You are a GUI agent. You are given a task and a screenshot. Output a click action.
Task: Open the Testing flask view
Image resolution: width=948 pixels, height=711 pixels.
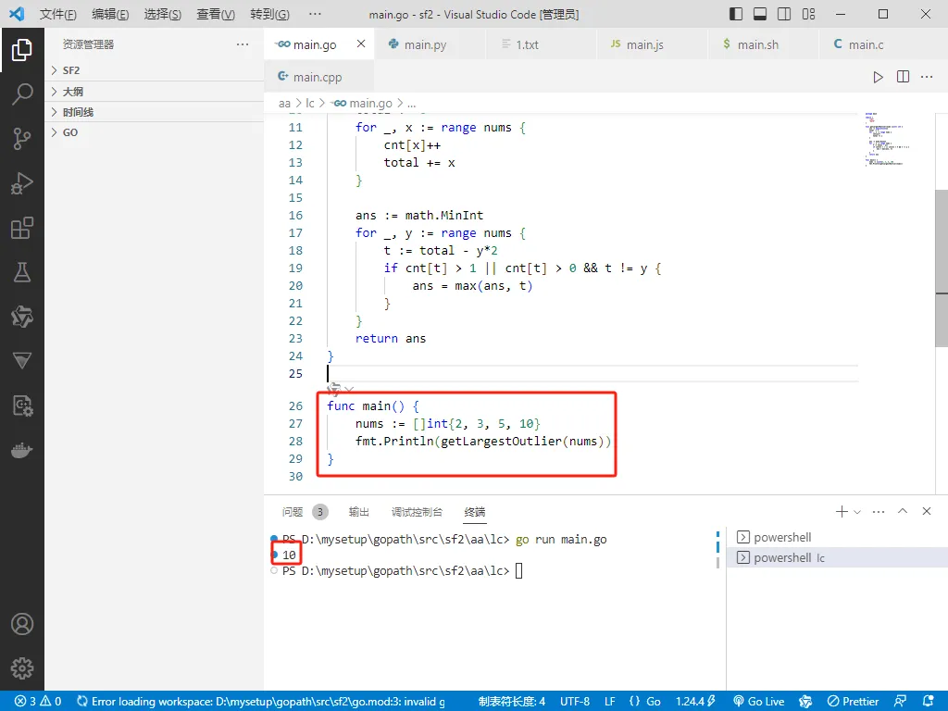22,272
